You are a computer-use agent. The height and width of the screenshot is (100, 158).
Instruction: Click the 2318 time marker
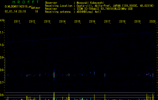click(122, 21)
